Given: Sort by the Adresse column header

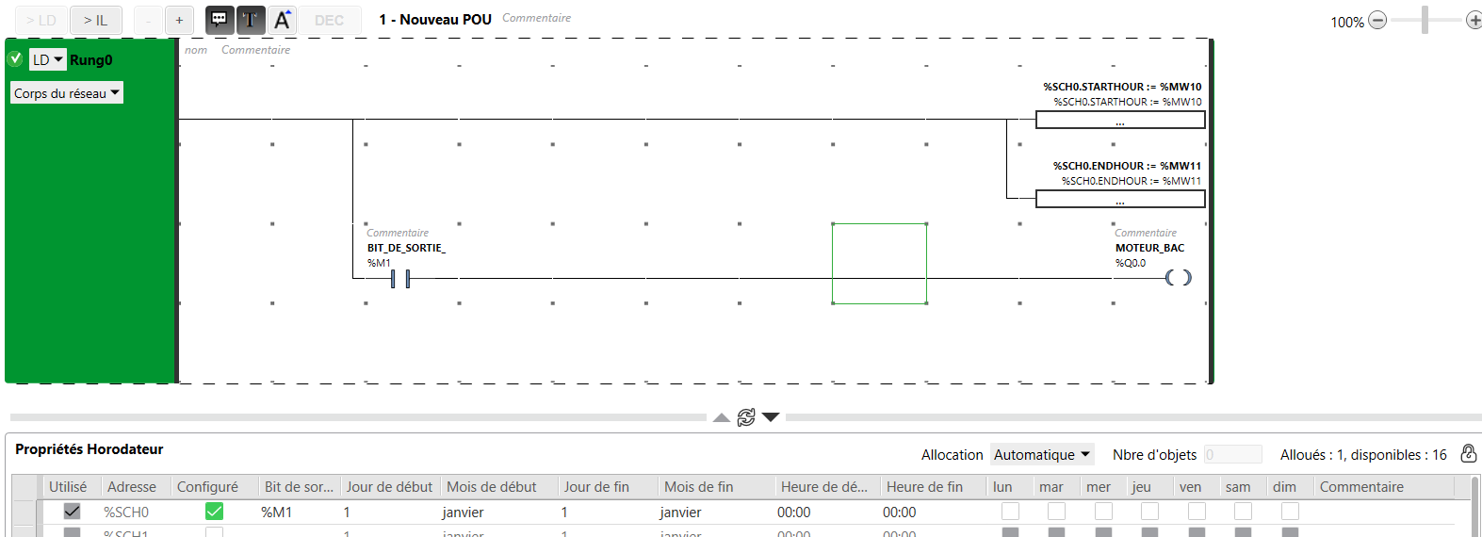Looking at the screenshot, I should pos(132,487).
